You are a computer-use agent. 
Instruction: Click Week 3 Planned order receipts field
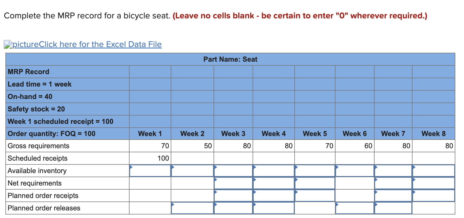233,196
